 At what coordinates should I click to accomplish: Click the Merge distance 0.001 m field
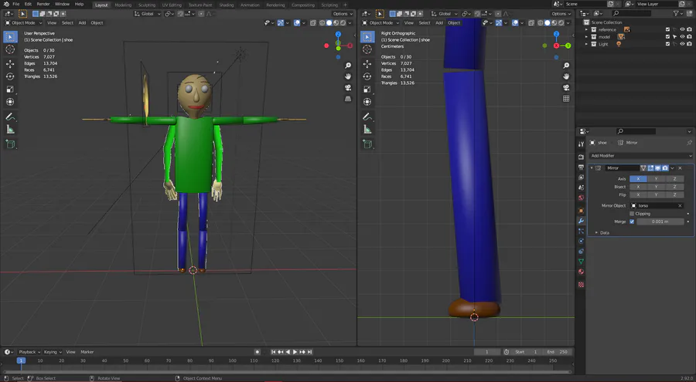tap(660, 221)
